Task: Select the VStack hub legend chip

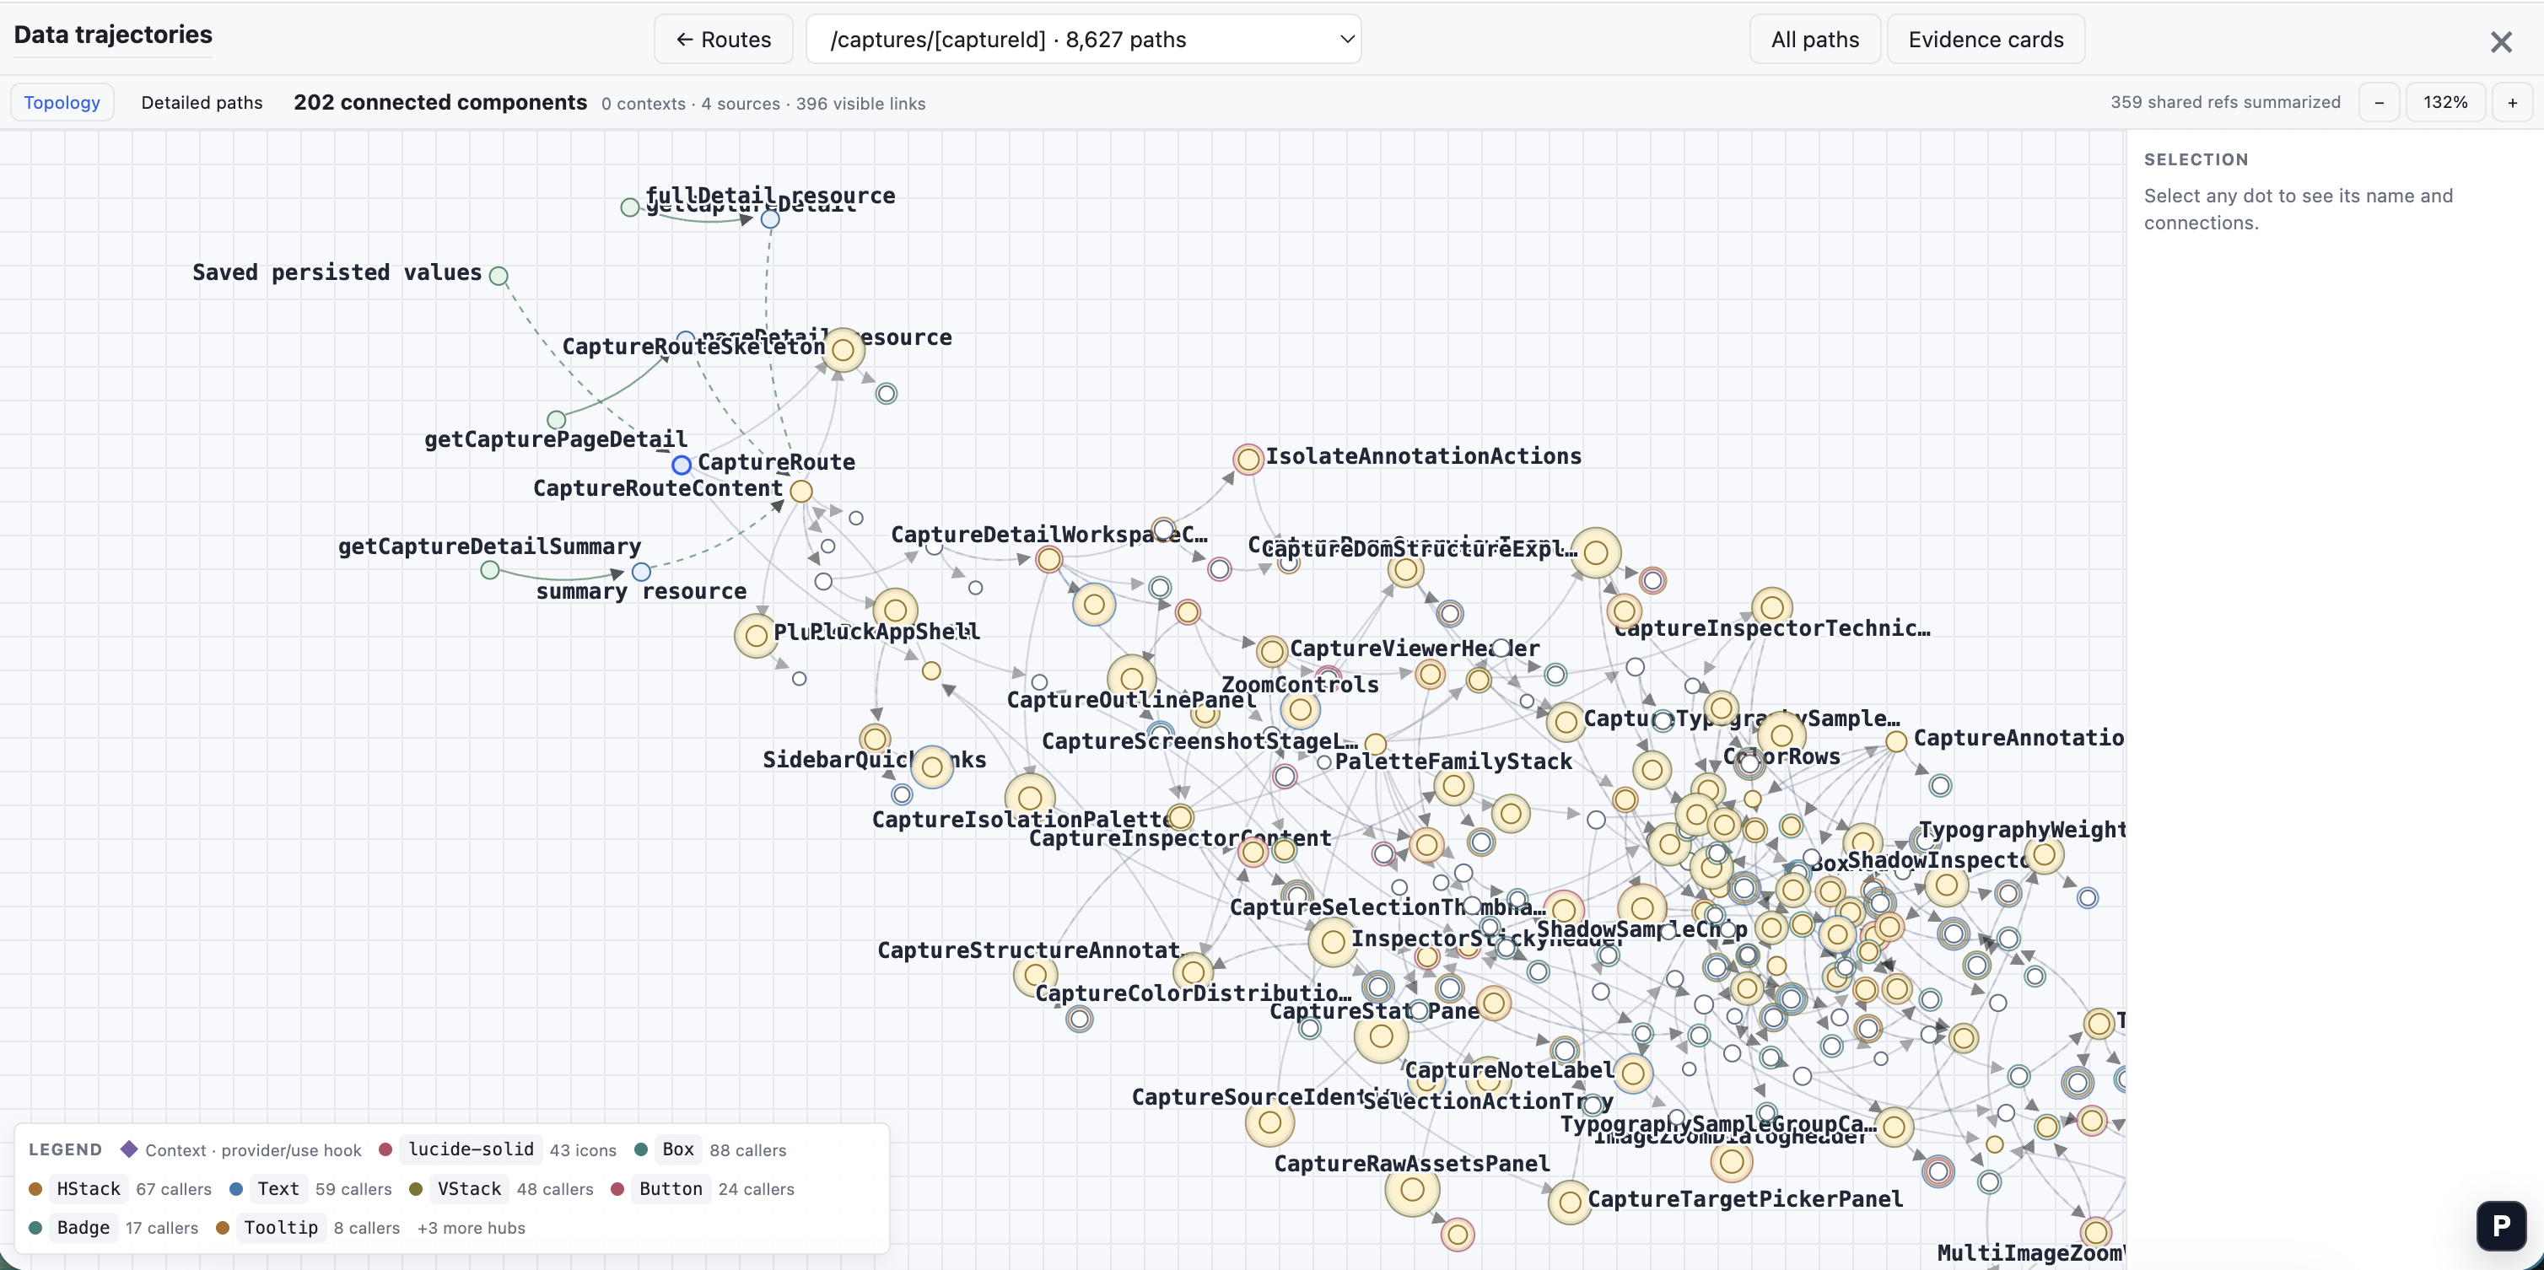Action: pyautogui.click(x=469, y=1189)
